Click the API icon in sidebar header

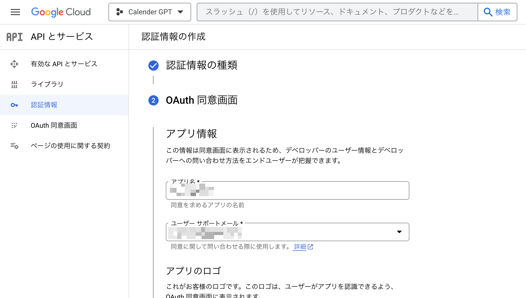(x=15, y=37)
